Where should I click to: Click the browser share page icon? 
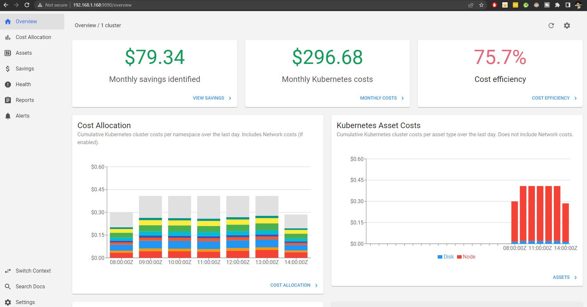pos(471,5)
